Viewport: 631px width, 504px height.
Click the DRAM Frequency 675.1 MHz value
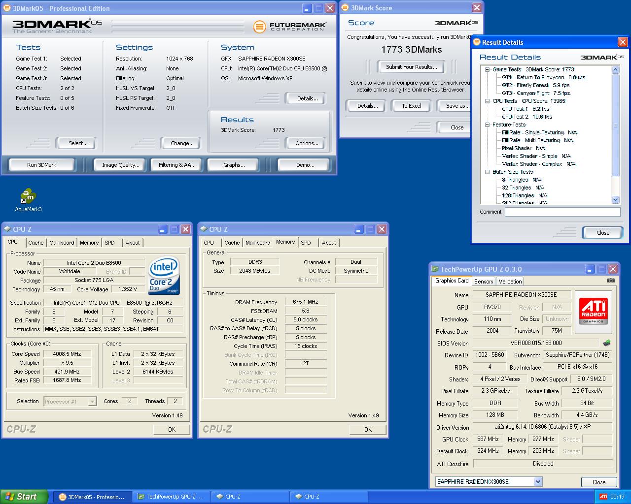306,302
